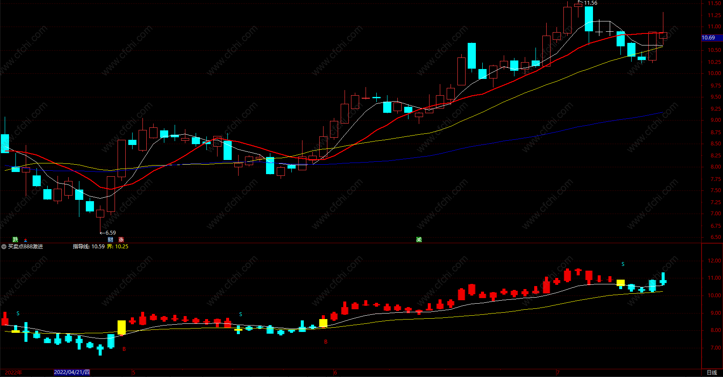Click the 12.00 axis label in the indicator panel

point(714,261)
